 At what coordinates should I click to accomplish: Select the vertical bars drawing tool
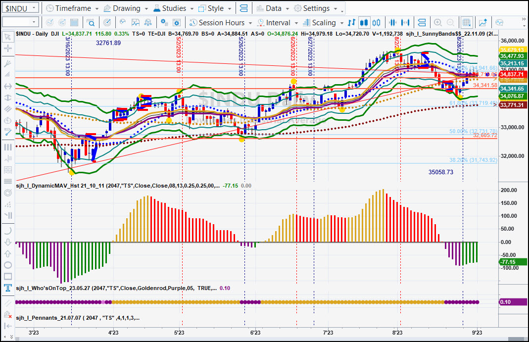pyautogui.click(x=7, y=147)
